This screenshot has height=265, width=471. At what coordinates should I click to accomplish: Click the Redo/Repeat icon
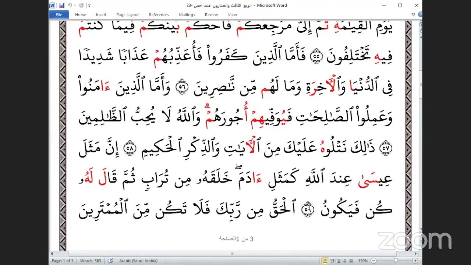click(81, 6)
